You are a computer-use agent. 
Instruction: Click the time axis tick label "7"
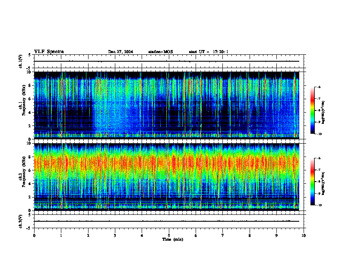pos(223,236)
